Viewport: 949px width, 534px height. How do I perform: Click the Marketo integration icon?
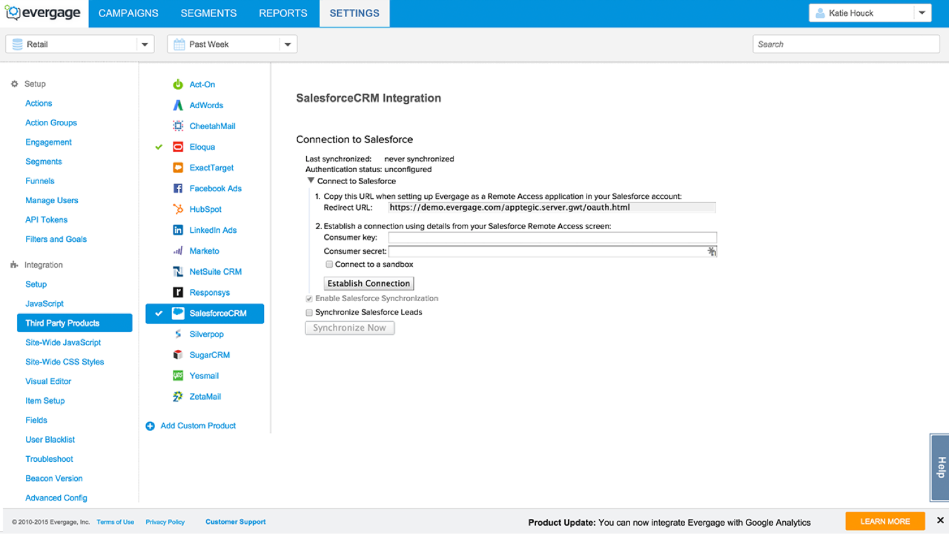point(178,251)
